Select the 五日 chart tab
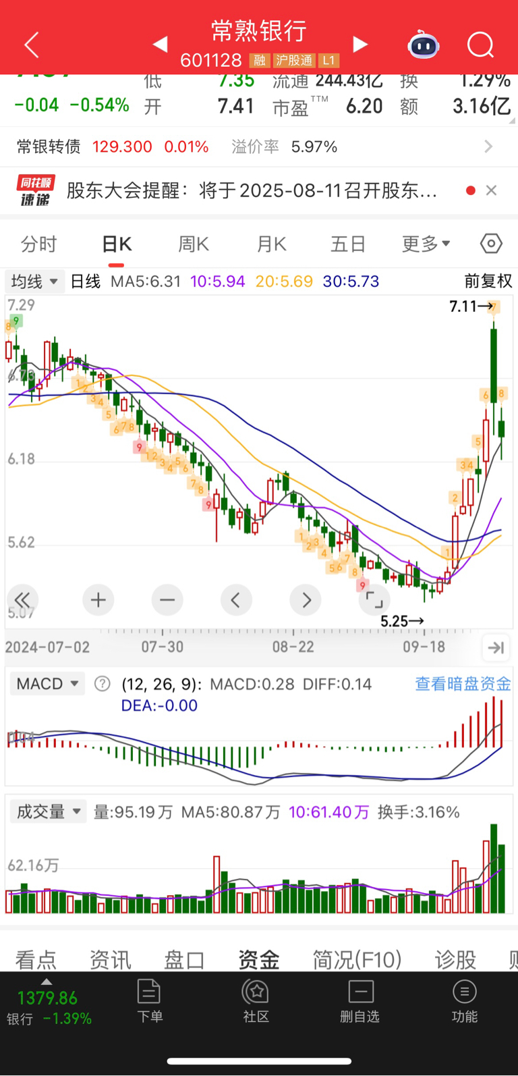The height and width of the screenshot is (1076, 518). 348,244
